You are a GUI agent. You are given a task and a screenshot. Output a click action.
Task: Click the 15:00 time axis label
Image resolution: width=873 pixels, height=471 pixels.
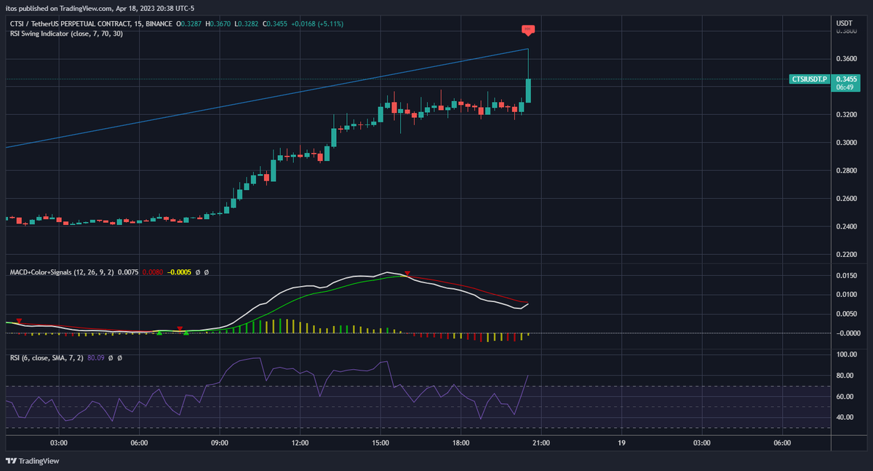tap(380, 443)
